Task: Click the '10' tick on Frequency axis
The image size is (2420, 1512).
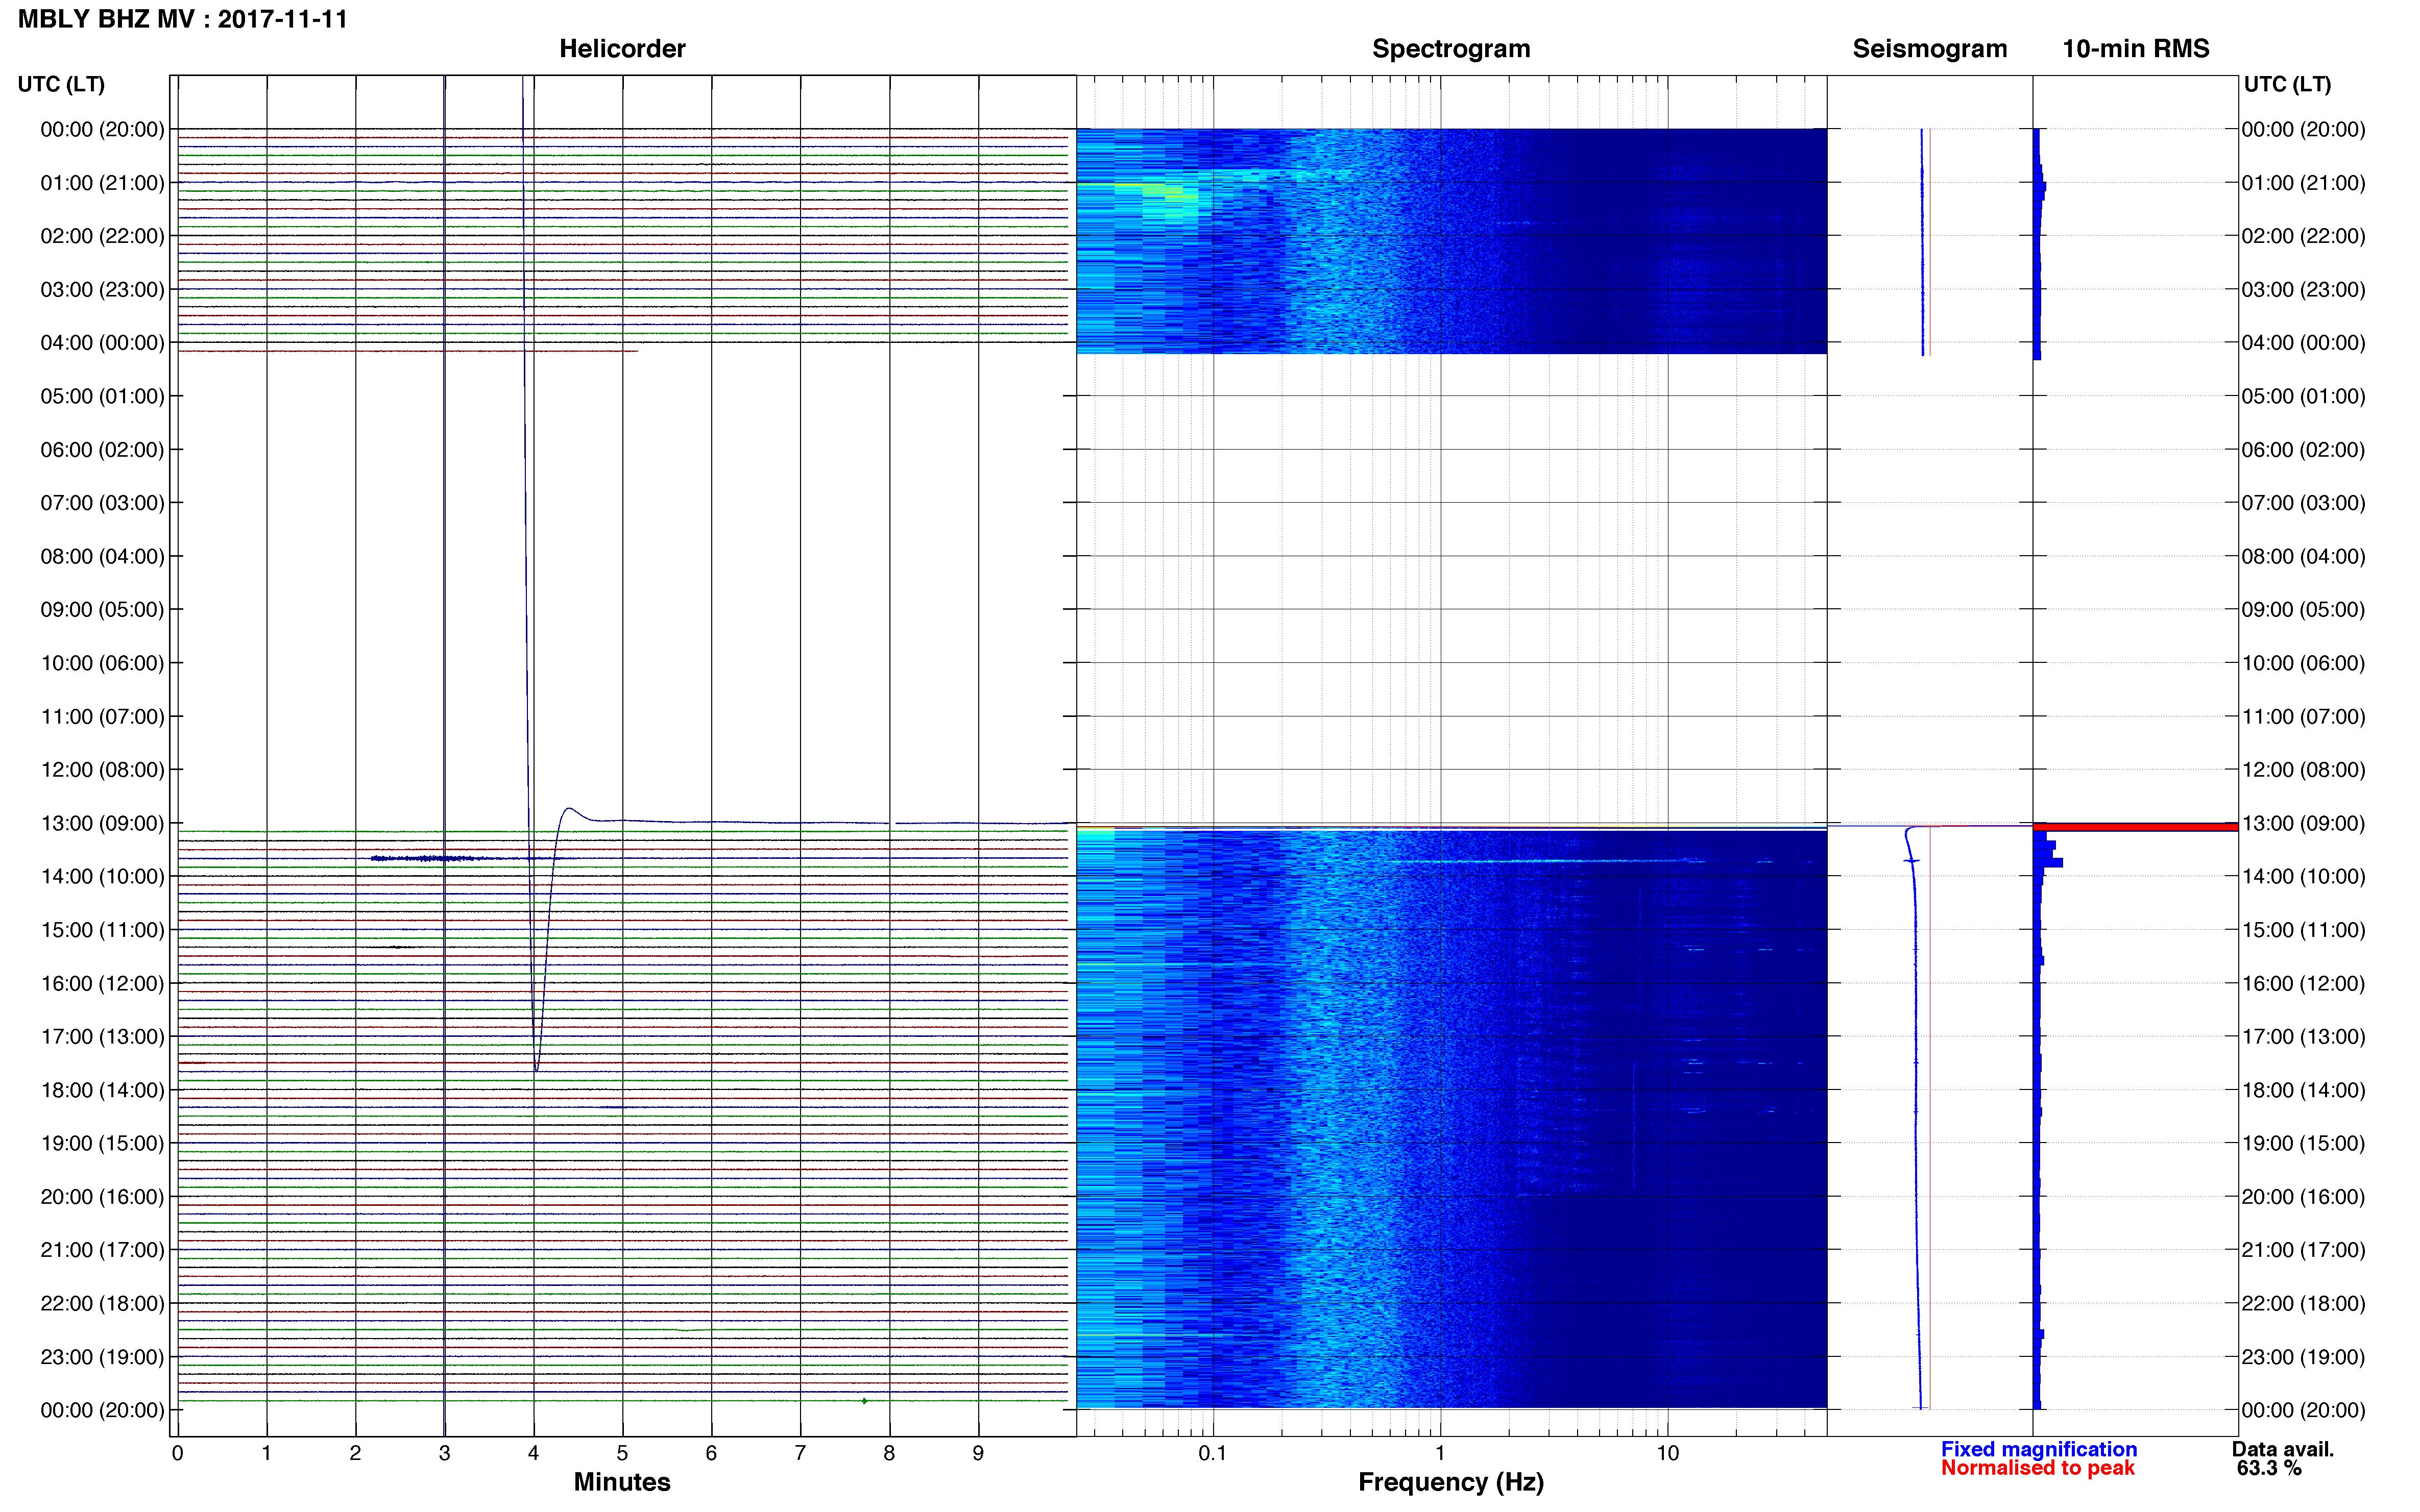Action: point(1667,1453)
